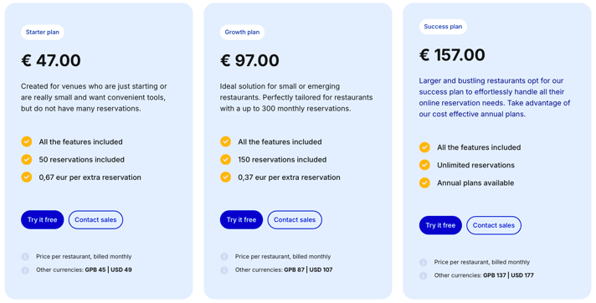596x303 pixels.
Task: Click the Starter plan badge
Action: tap(43, 33)
